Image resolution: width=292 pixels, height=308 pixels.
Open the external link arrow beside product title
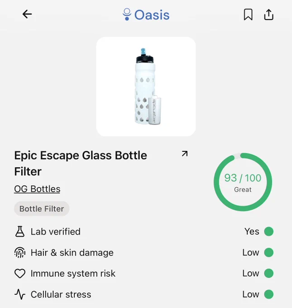(185, 154)
